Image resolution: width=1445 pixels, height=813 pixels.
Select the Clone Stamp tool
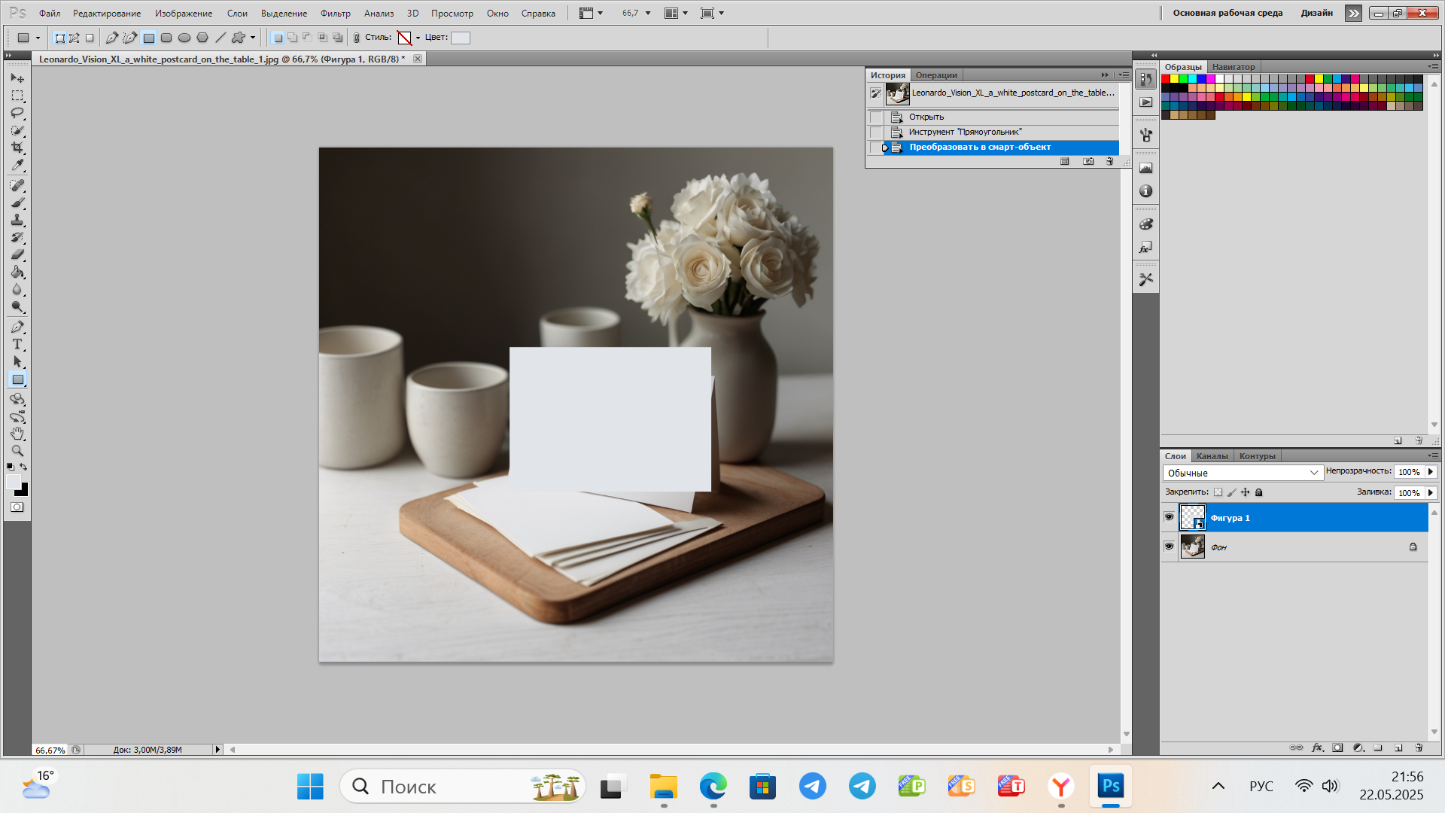point(17,220)
